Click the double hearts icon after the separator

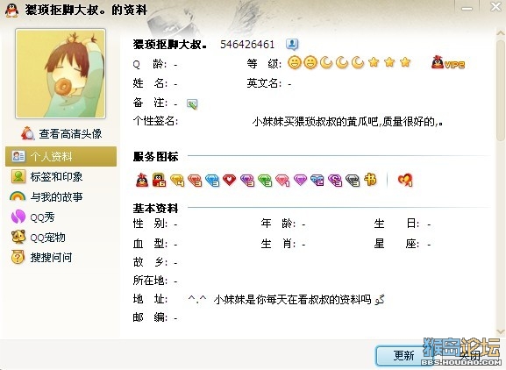[405, 180]
